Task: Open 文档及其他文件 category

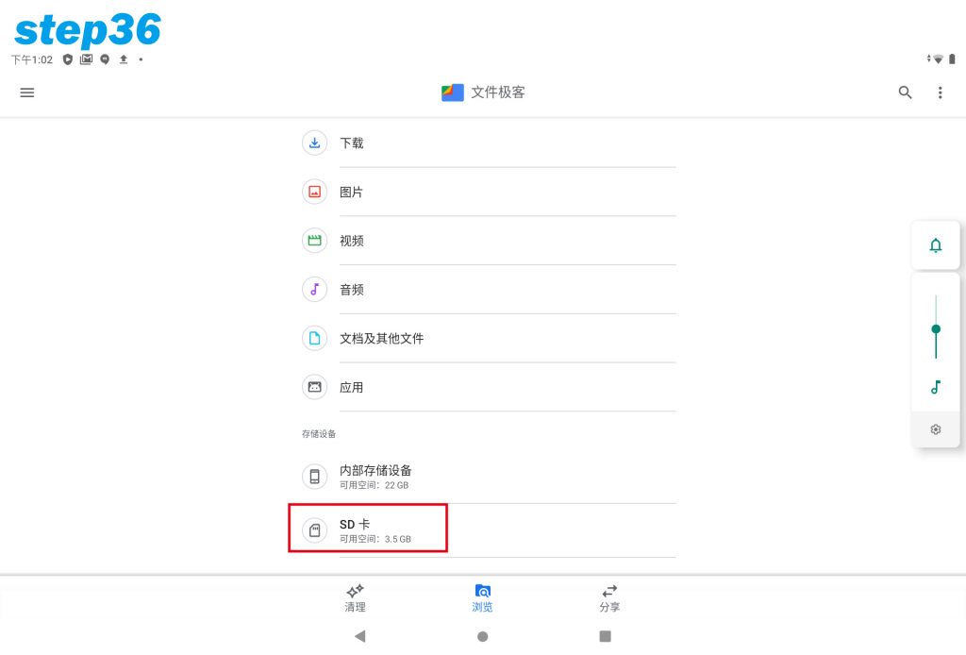Action: [x=489, y=338]
